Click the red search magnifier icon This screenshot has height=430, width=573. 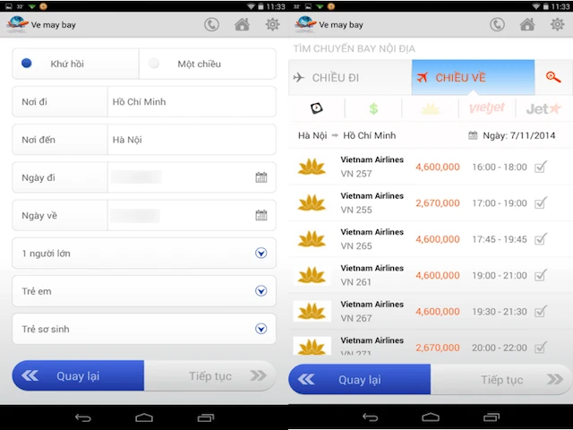pyautogui.click(x=553, y=77)
